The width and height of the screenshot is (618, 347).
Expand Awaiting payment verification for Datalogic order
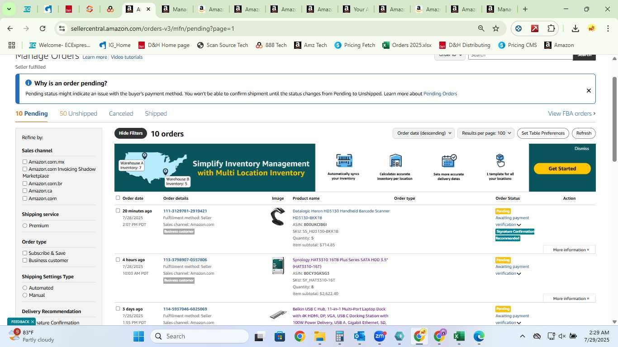(519, 225)
